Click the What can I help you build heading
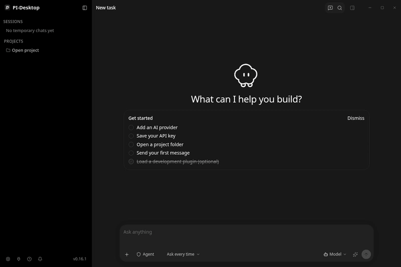The image size is (401, 267). [x=246, y=99]
